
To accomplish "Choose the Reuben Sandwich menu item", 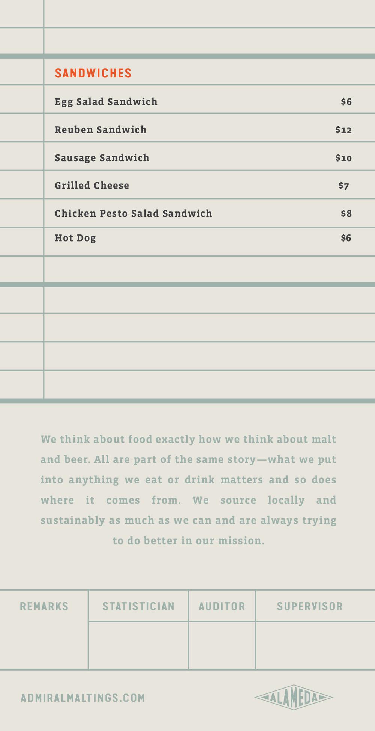I will pyautogui.click(x=100, y=130).
